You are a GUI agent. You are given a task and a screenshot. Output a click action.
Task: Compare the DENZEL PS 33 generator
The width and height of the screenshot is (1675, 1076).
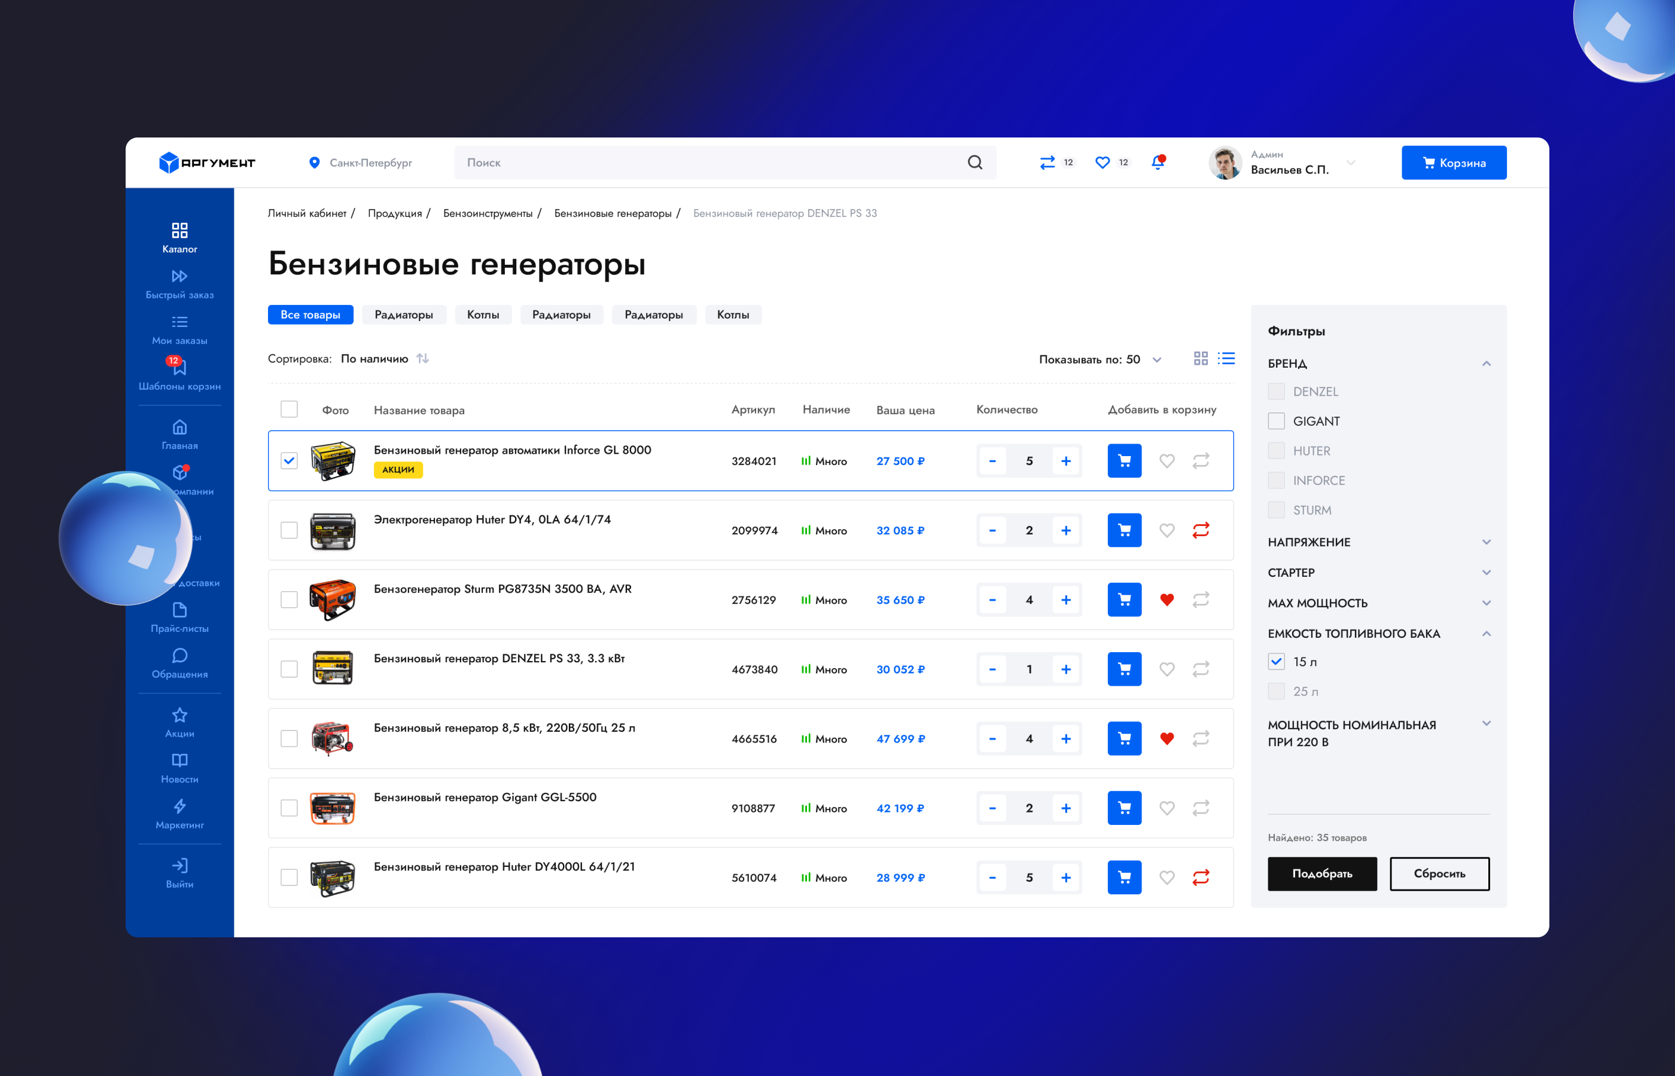(1201, 670)
